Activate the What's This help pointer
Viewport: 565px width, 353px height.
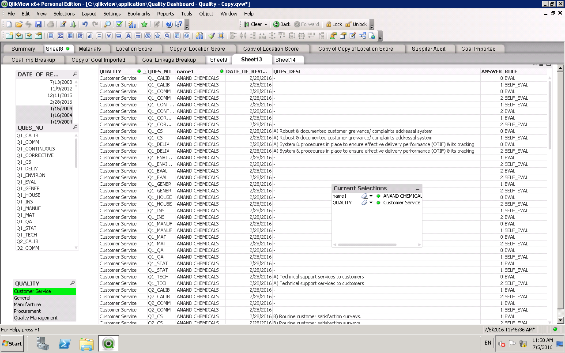point(179,24)
